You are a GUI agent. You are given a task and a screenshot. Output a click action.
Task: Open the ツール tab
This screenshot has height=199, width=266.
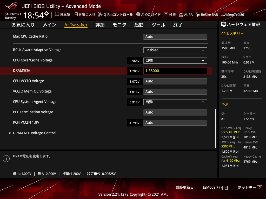pyautogui.click(x=158, y=25)
